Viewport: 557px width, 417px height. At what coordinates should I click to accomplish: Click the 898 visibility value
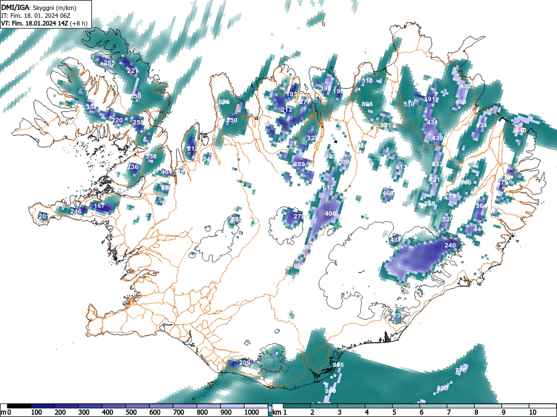coord(367,104)
